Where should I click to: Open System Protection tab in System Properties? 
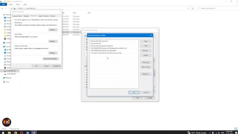pyautogui.click(x=44, y=16)
